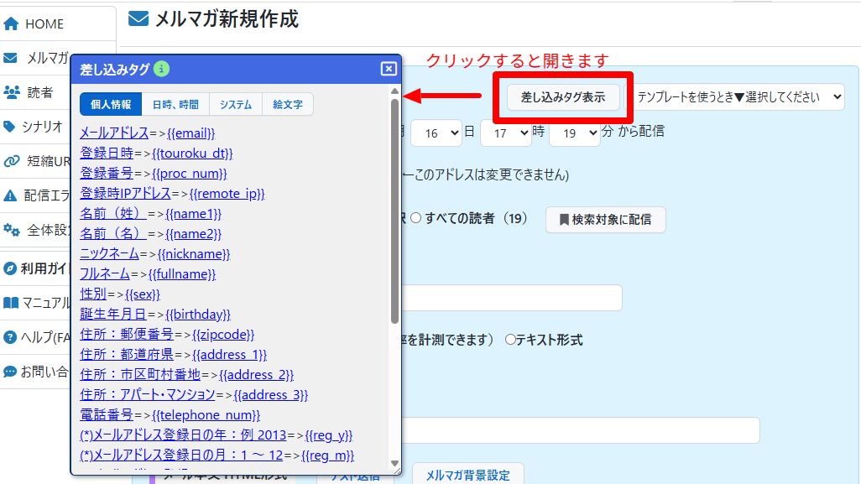Click the tag icon beside シナリオ
The width and height of the screenshot is (861, 484).
pos(10,127)
